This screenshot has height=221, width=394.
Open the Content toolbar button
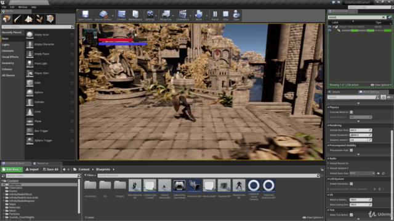[x=121, y=15]
